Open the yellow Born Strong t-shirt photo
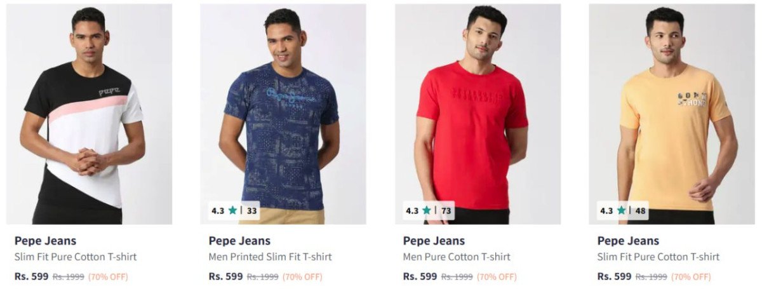This screenshot has width=762, height=289. [x=672, y=114]
